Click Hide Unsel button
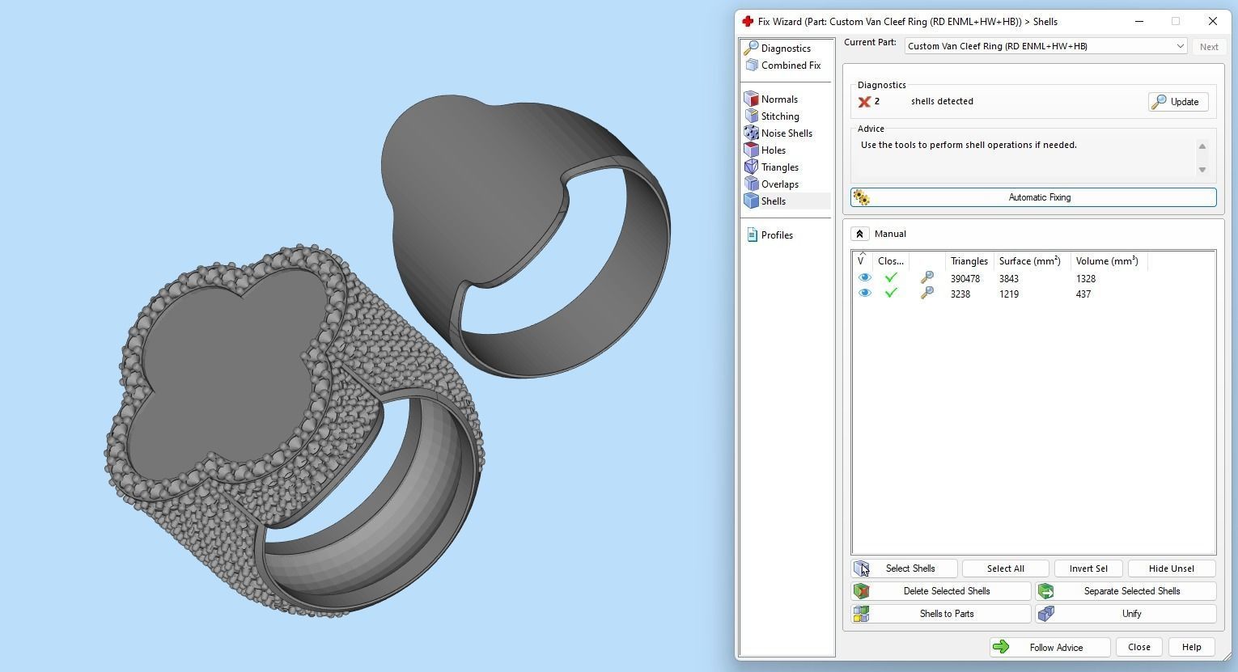1238x672 pixels. [x=1172, y=568]
